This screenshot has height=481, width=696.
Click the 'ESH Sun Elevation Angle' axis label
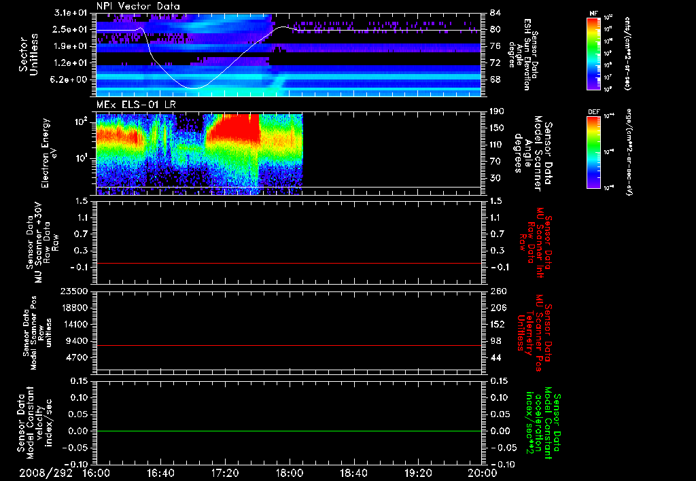[523, 54]
